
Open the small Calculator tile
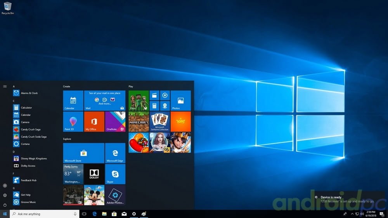[154, 106]
